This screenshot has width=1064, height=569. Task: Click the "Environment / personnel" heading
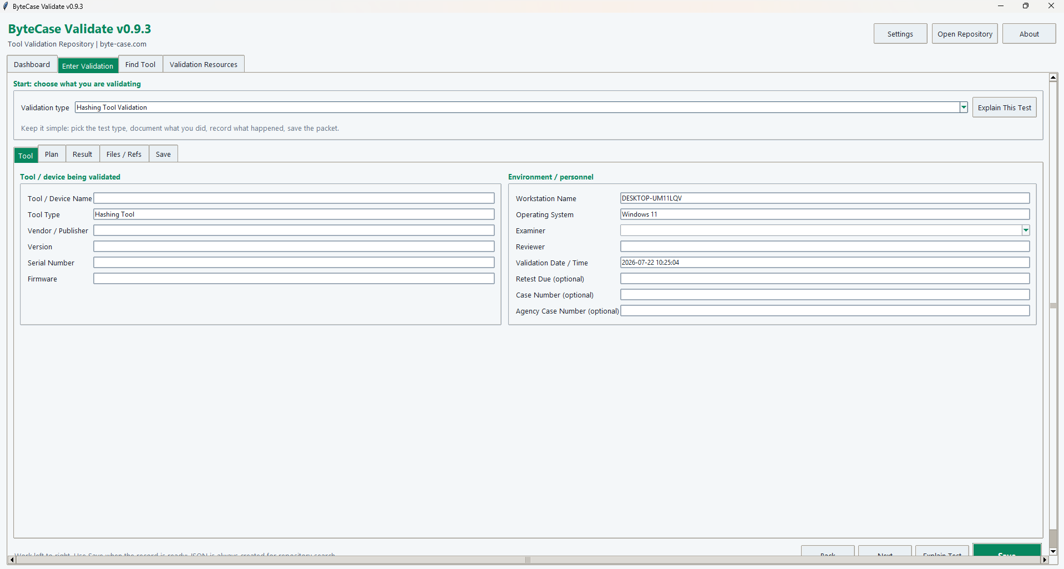551,177
